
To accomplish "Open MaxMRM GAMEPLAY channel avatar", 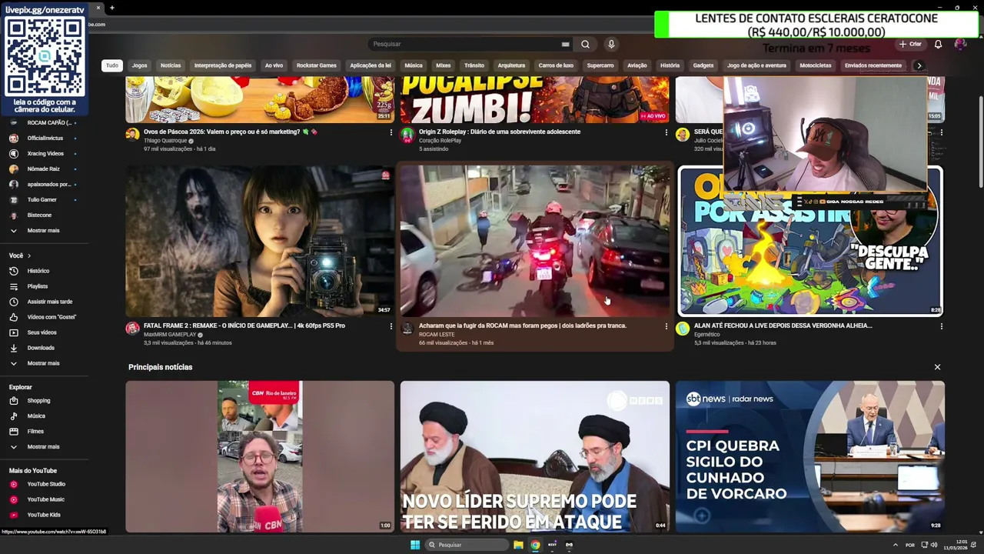I will coord(132,329).
